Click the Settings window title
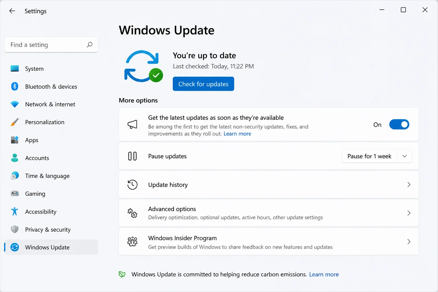The image size is (438, 292). coord(35,11)
